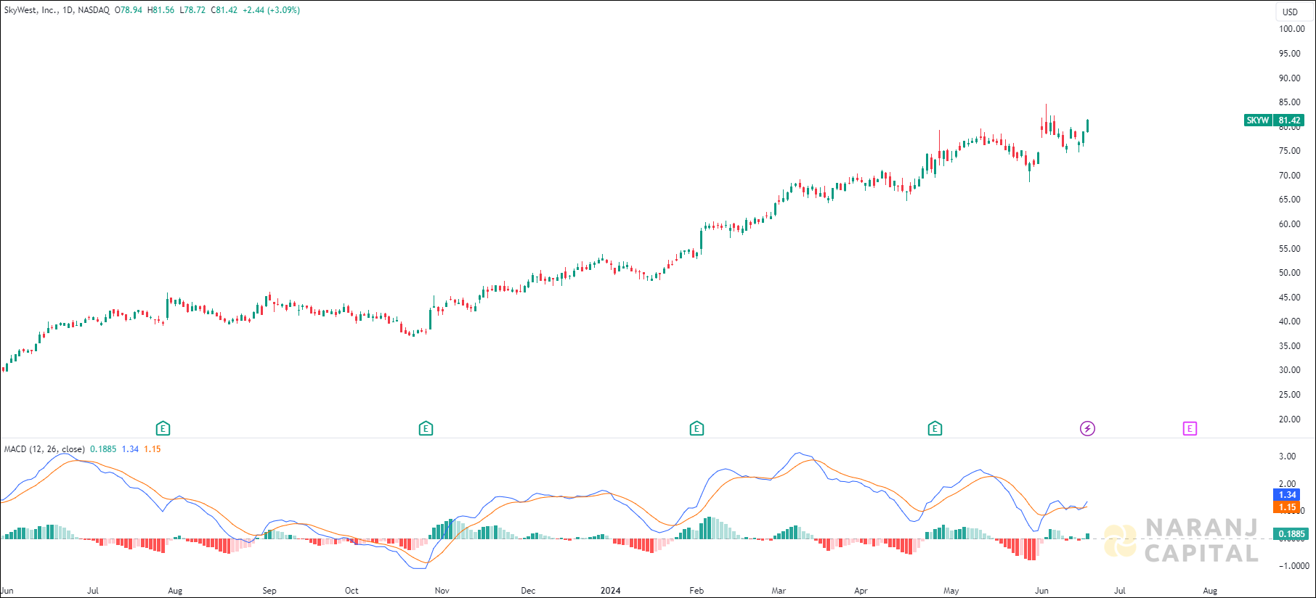This screenshot has width=1316, height=598.
Task: Click the earnings marker near May
Action: [x=935, y=428]
